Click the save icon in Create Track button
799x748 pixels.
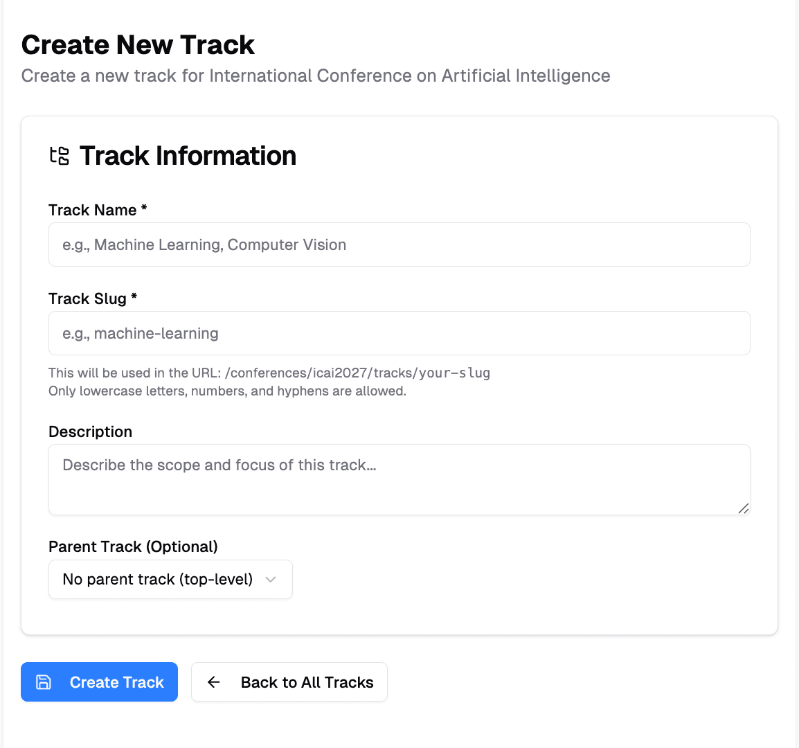pos(44,682)
